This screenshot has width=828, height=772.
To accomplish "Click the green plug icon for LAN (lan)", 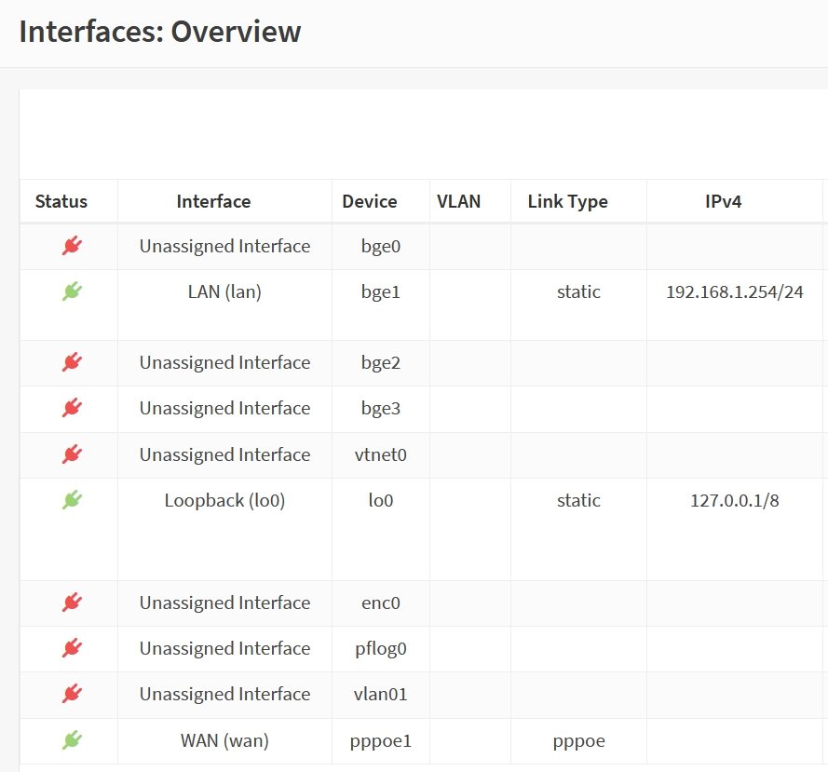I will [x=72, y=291].
